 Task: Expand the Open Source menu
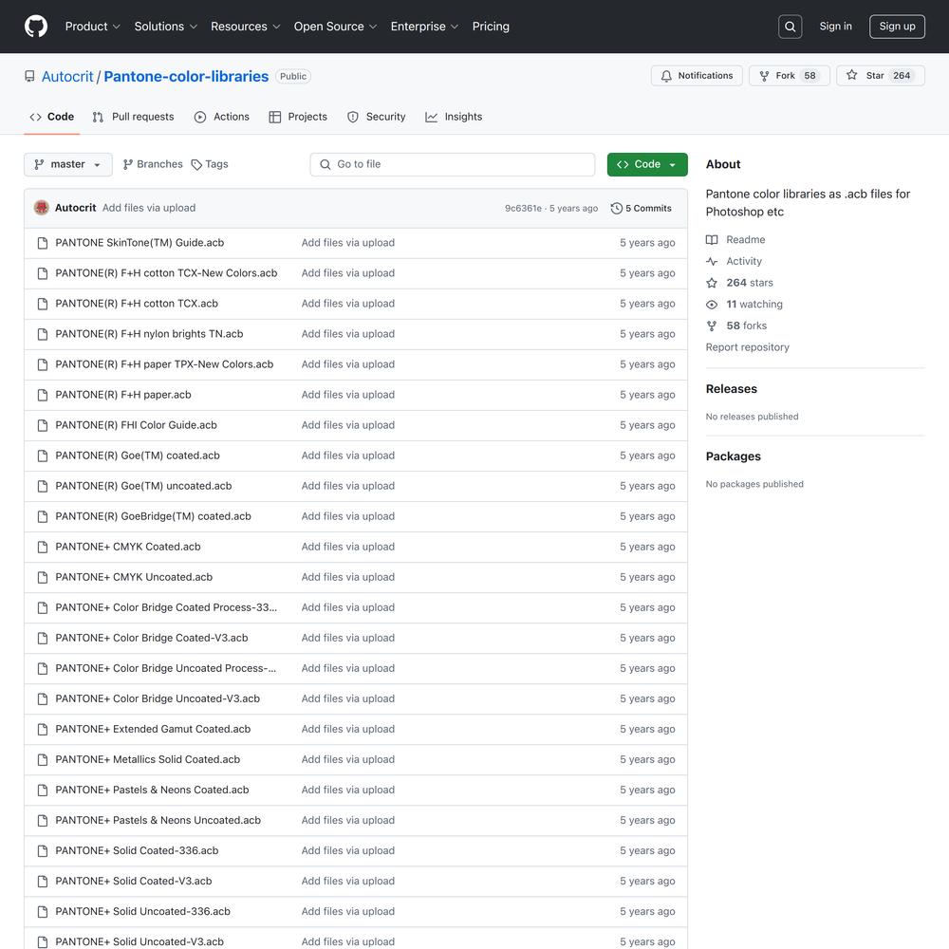click(x=335, y=27)
